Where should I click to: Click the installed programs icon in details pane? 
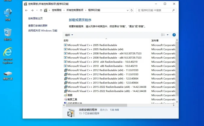71,113
